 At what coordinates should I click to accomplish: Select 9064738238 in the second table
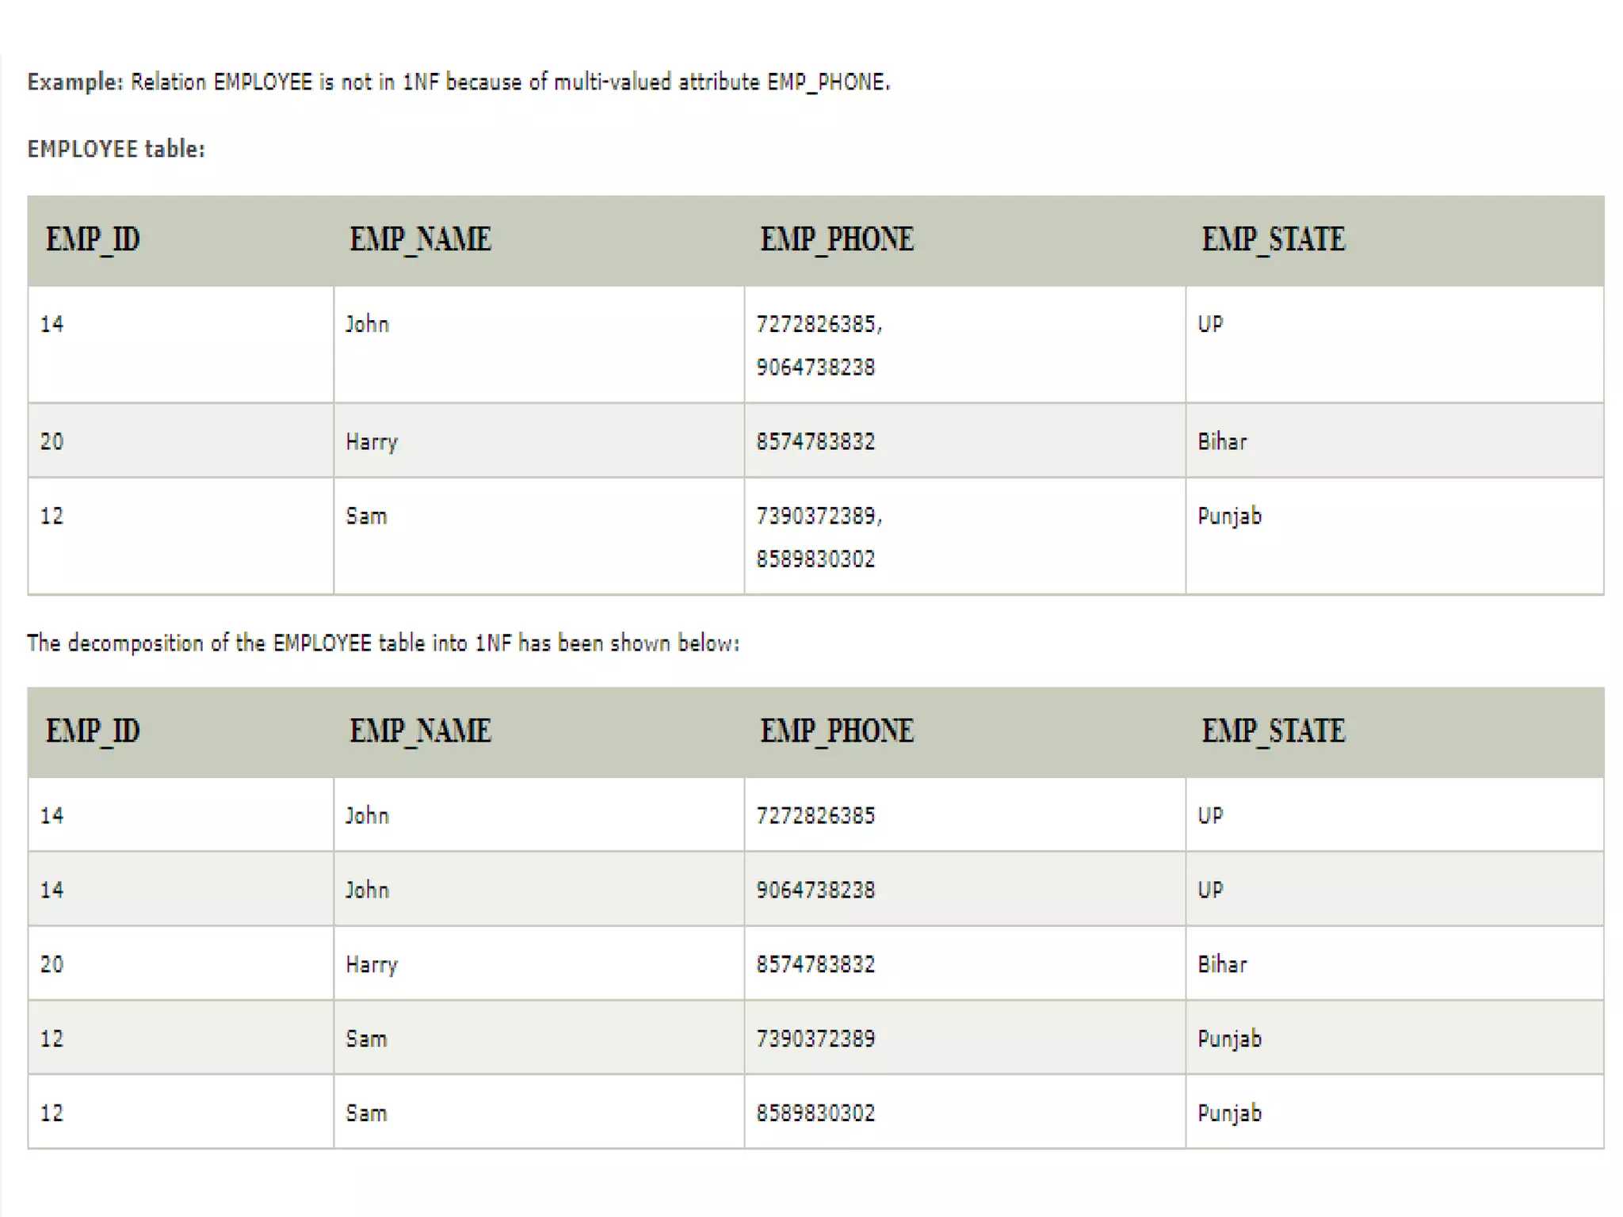tap(815, 891)
